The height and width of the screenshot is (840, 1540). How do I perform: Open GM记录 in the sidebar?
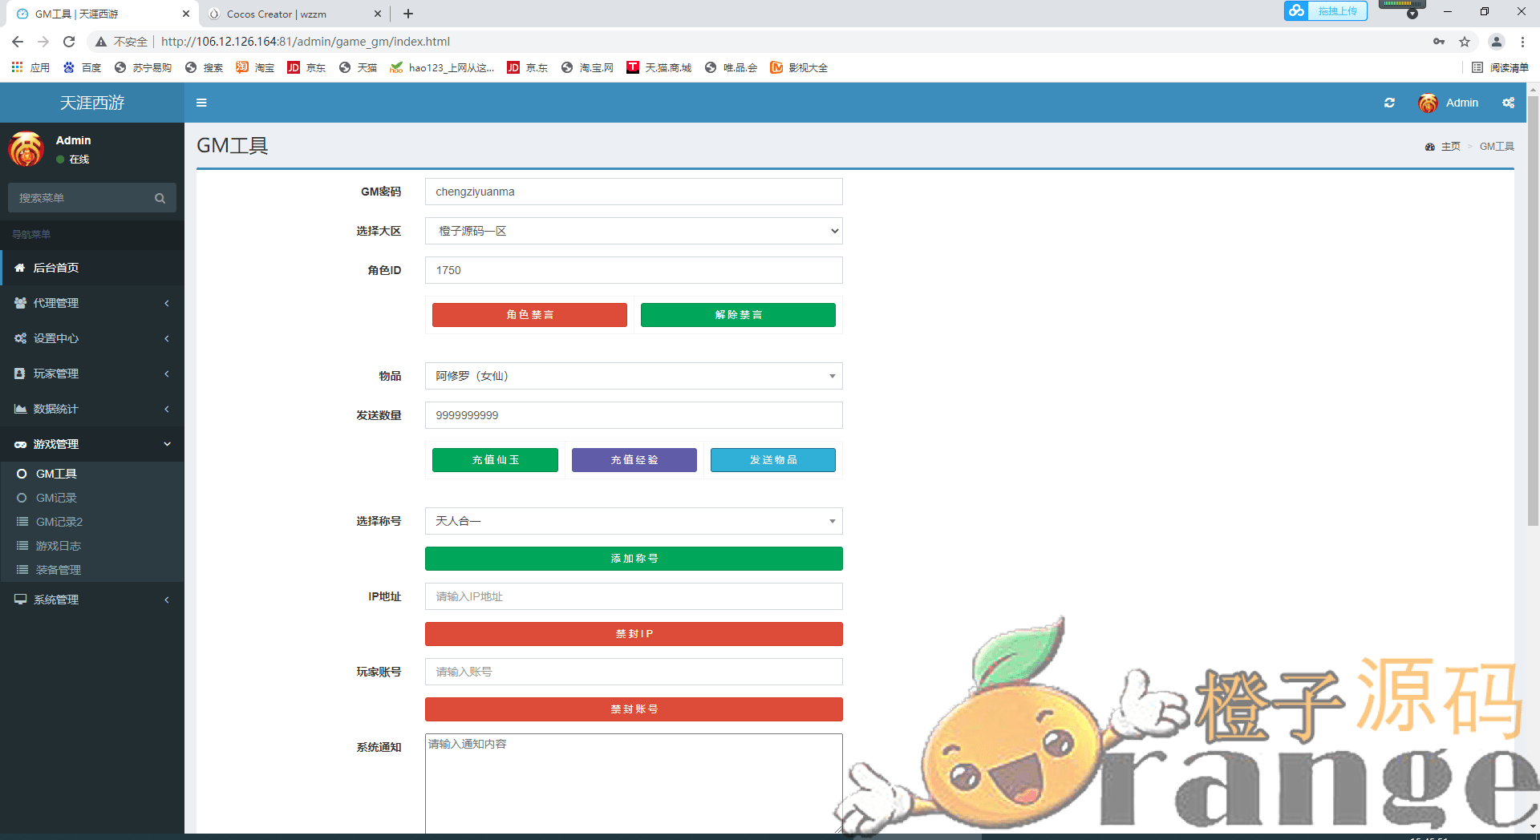click(56, 498)
